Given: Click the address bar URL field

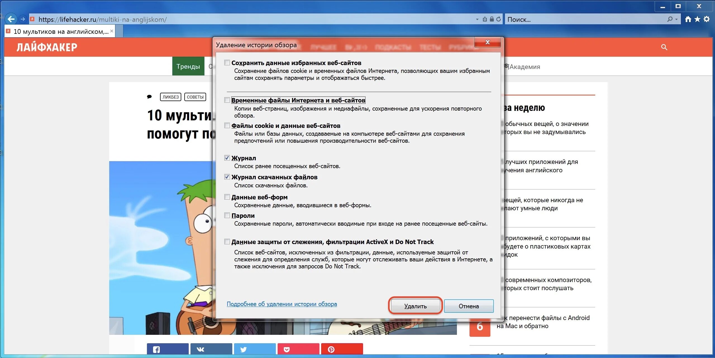Looking at the screenshot, I should tap(251, 19).
